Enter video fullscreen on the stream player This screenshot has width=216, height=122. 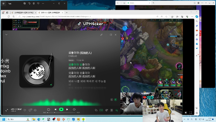[x=191, y=113]
